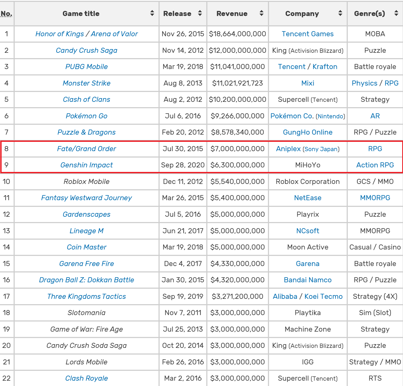Screen dimensions: 403x386
Task: Select the Lords Mobile title text
Action: [86, 362]
